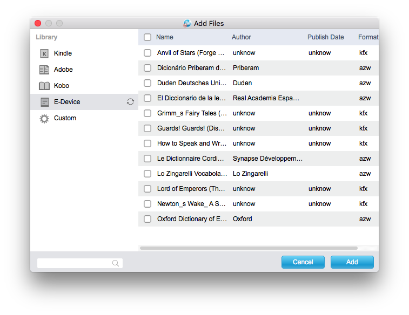Select the Guards! Guards! checkbox
This screenshot has height=315, width=409.
click(147, 128)
